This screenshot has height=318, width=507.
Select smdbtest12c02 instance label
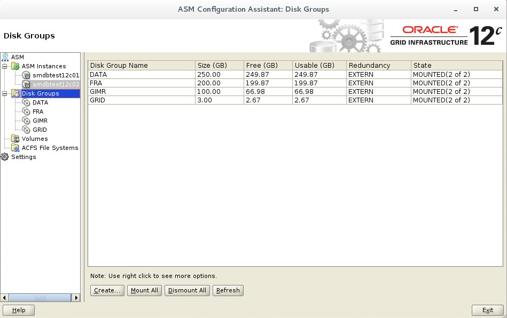[56, 84]
